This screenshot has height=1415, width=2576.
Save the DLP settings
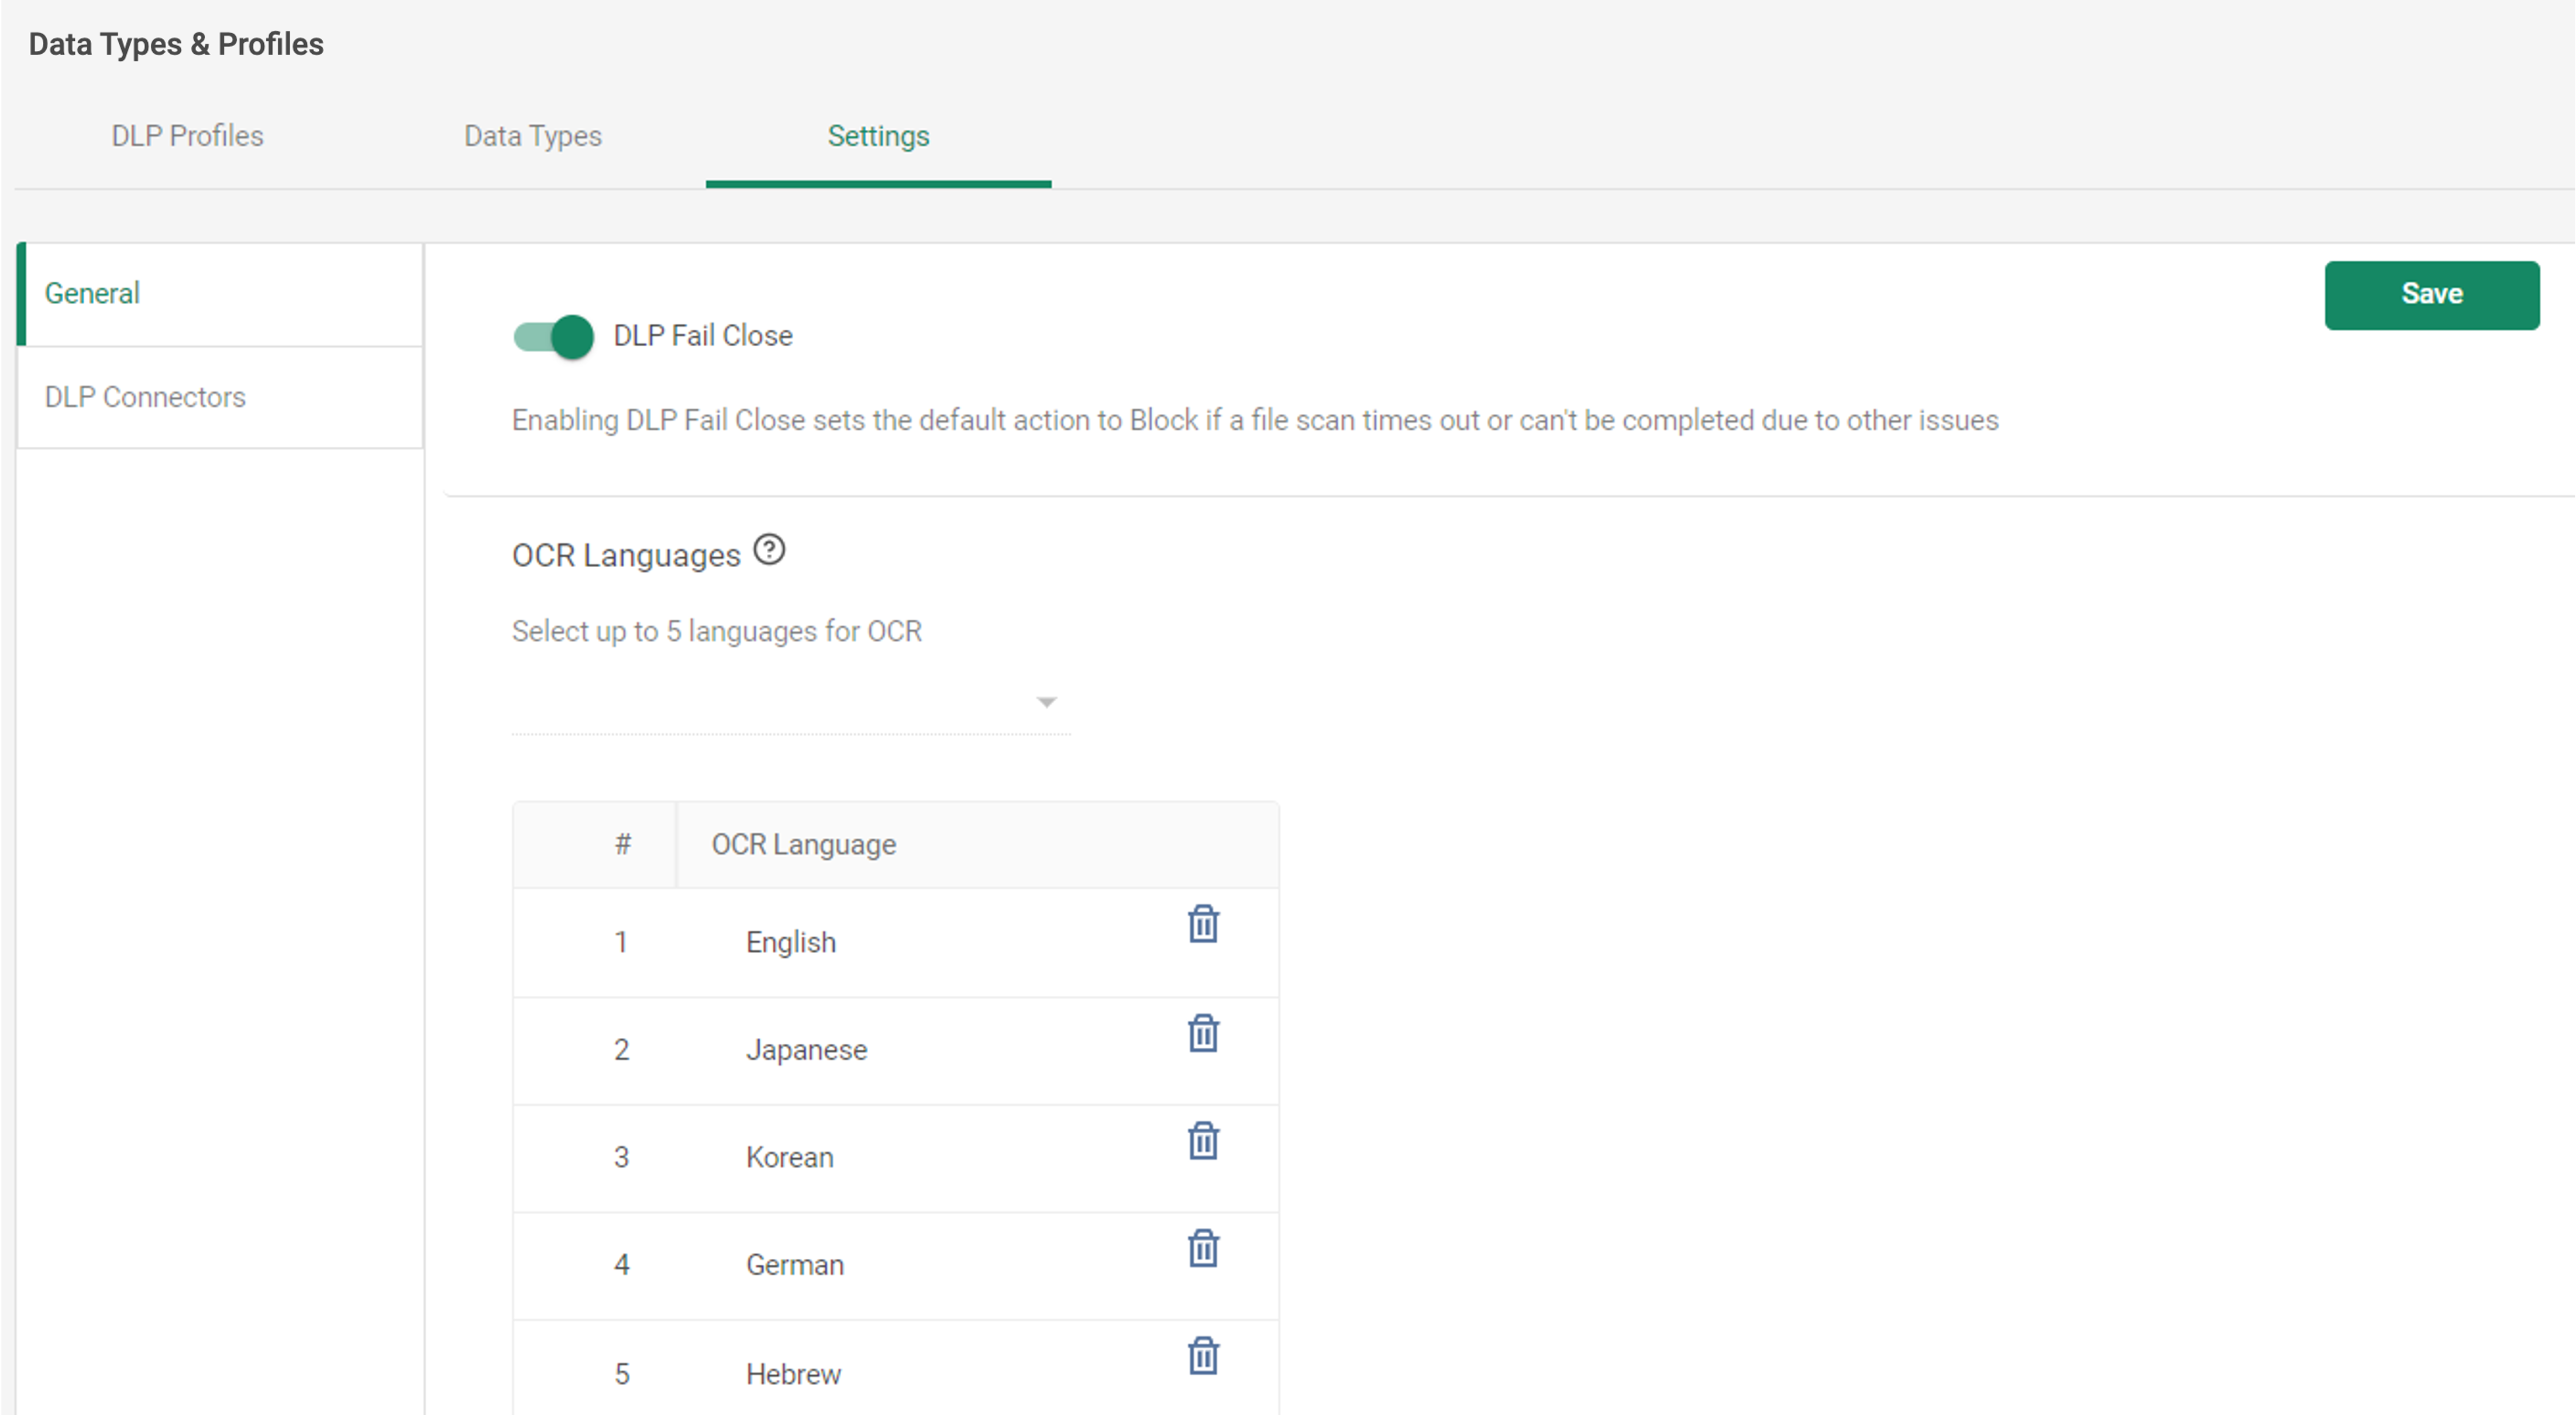click(x=2431, y=295)
